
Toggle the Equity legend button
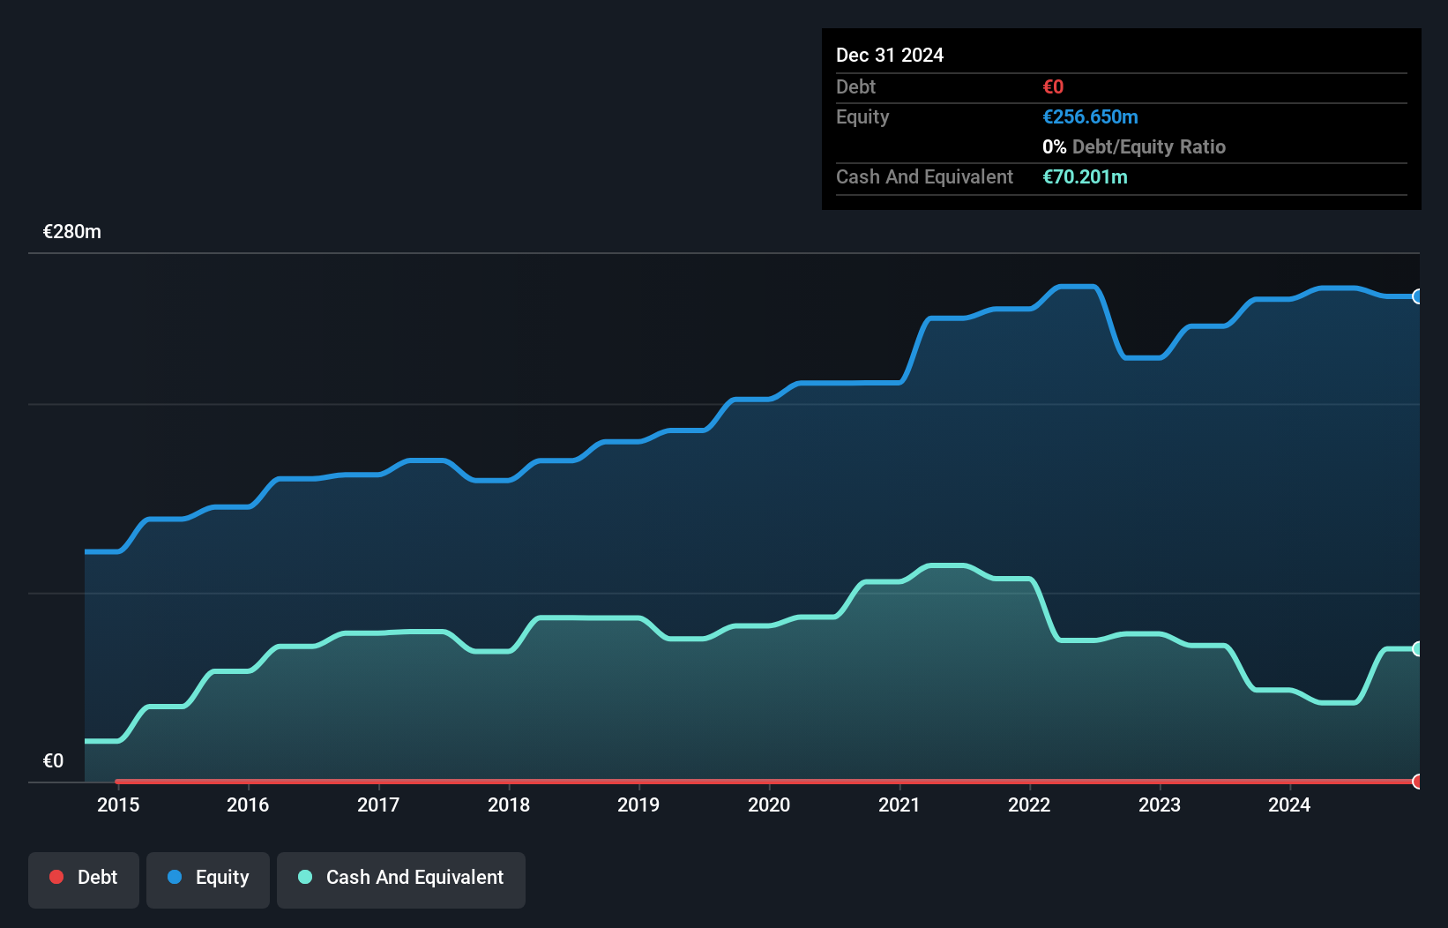pos(208,879)
